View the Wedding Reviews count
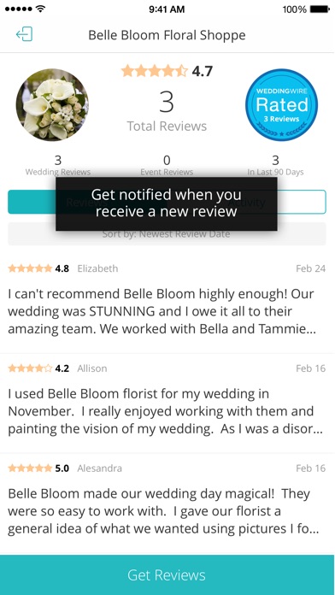The height and width of the screenshot is (595, 335). click(57, 166)
